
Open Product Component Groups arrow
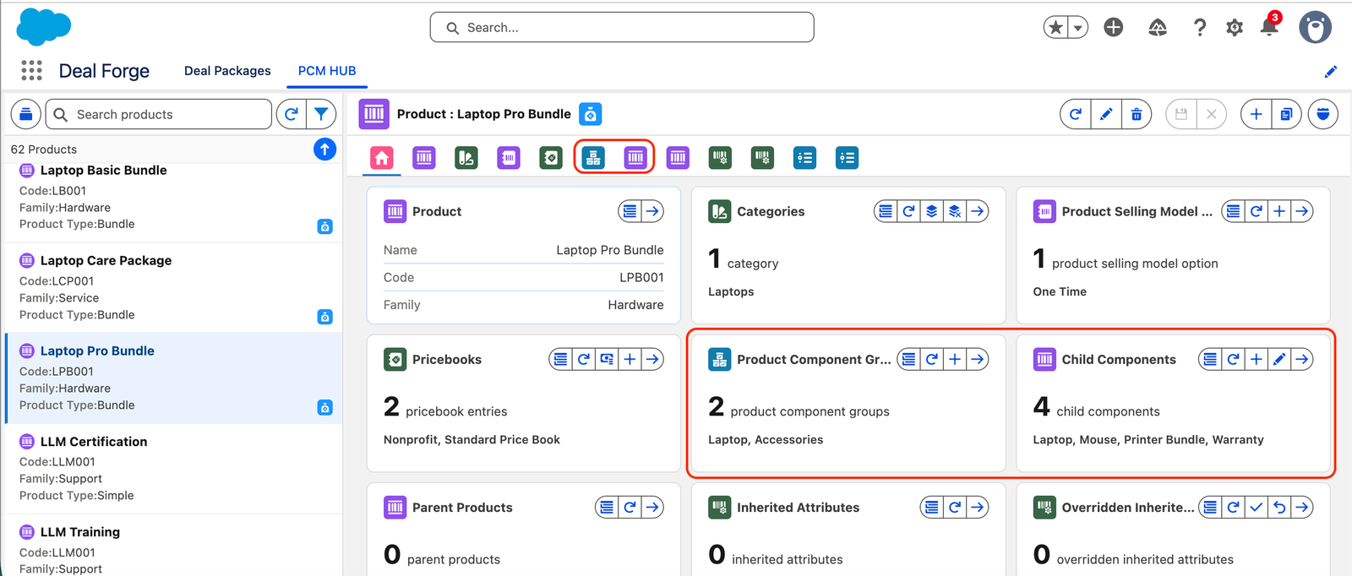[x=978, y=359]
